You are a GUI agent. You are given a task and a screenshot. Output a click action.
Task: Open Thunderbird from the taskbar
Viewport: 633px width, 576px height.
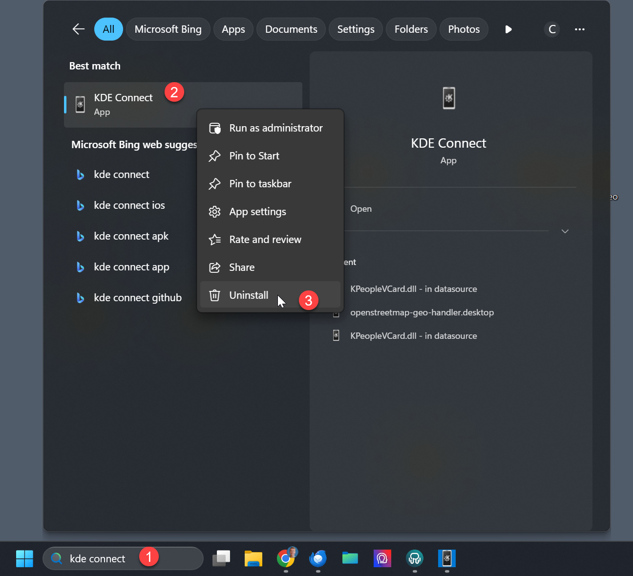coord(318,558)
